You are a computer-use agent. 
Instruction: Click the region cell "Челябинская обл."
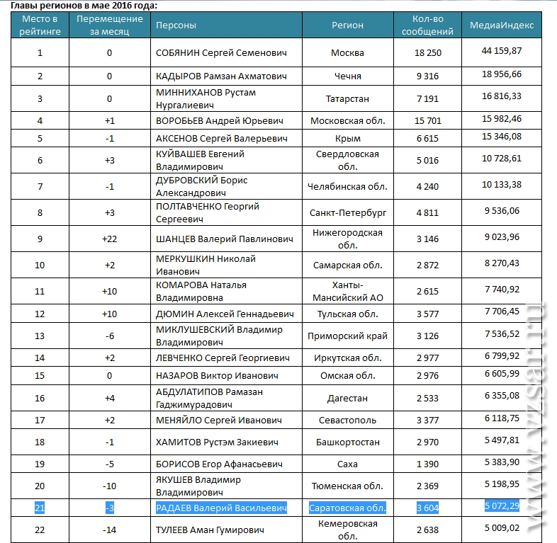(x=347, y=187)
